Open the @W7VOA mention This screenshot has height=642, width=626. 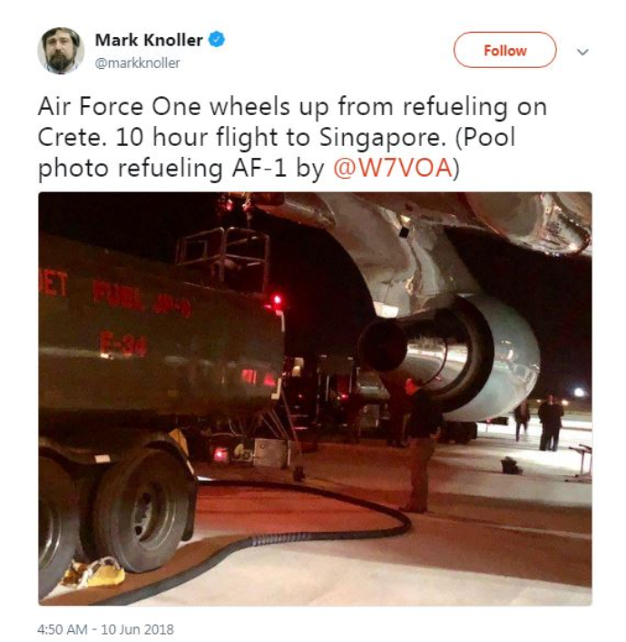tap(393, 168)
